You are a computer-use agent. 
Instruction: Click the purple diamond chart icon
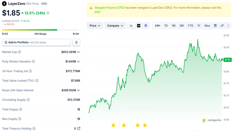coord(146,26)
